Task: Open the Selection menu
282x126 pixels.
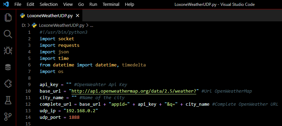Action: coord(49,4)
